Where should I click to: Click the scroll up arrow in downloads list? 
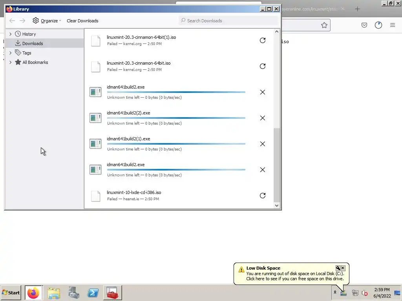277,32
